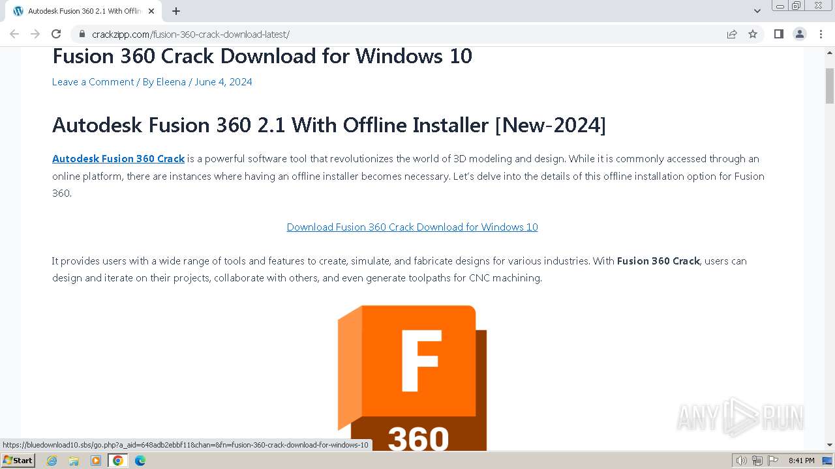
Task: Launch Microsoft Edge from taskbar
Action: (x=140, y=461)
